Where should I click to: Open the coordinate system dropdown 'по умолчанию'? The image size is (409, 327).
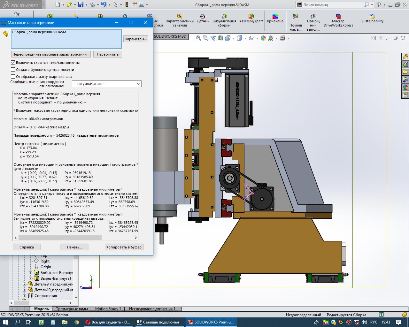(x=107, y=84)
